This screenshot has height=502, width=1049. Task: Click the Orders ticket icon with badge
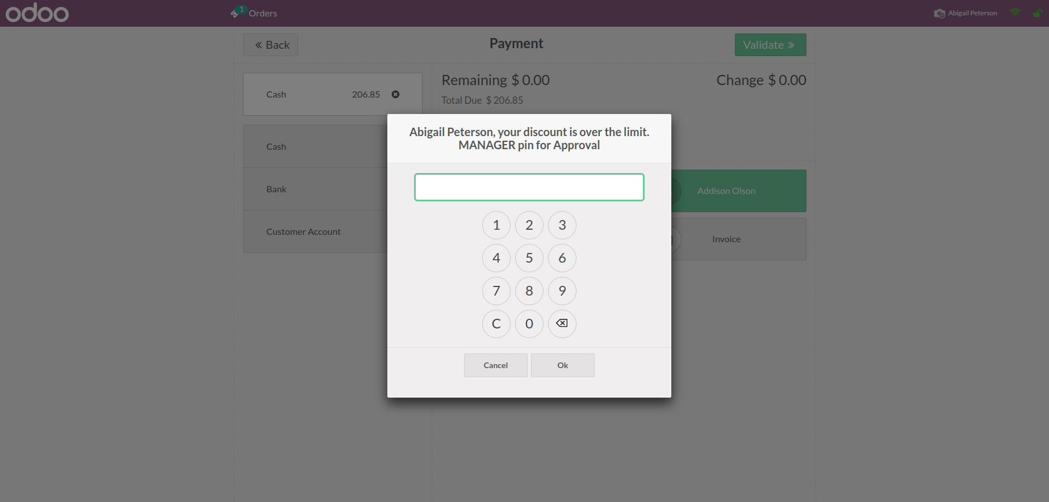point(236,12)
